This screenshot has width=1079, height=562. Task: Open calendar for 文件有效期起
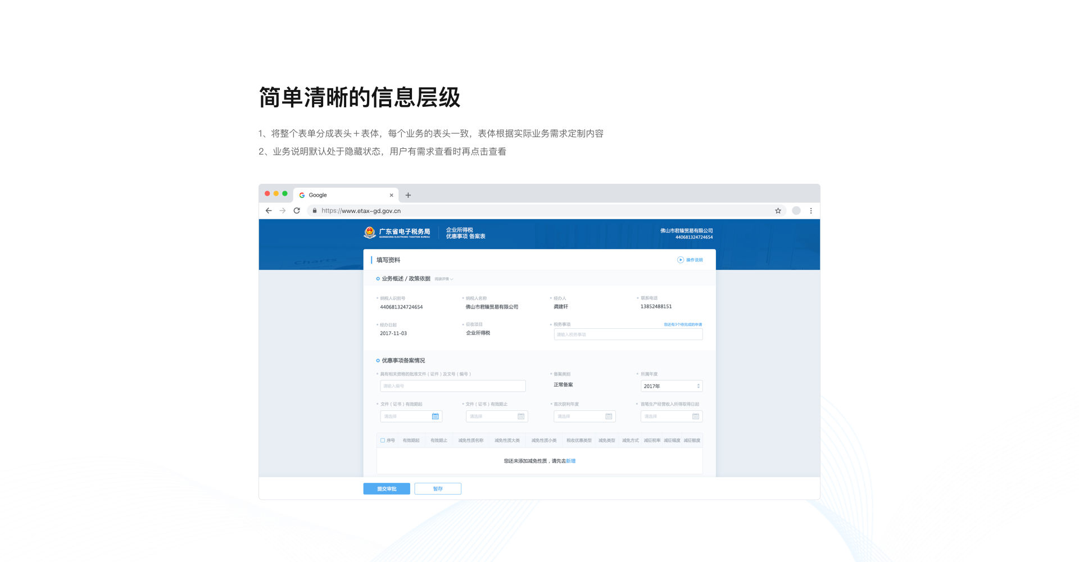pos(435,416)
